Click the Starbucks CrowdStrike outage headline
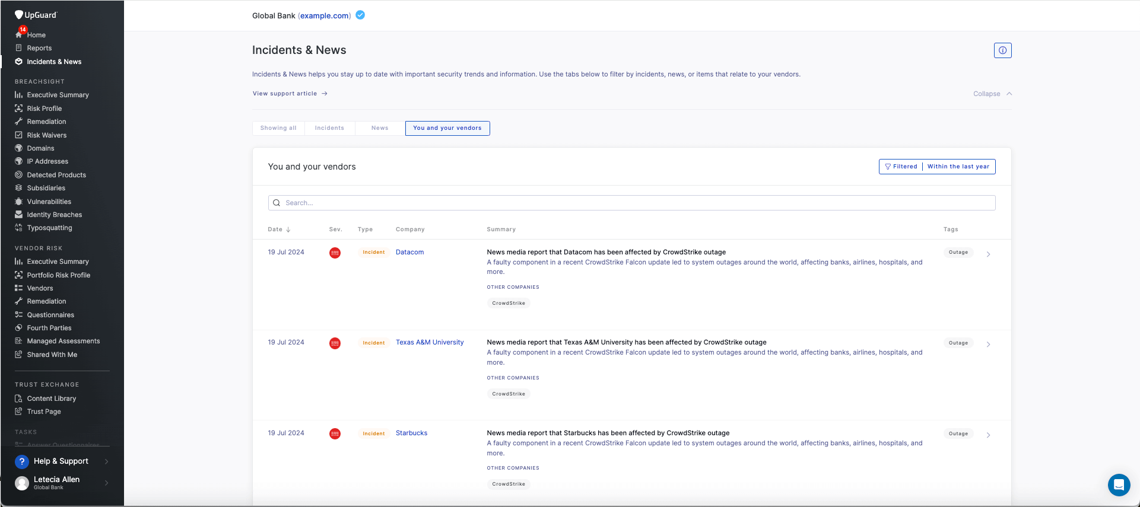 (x=608, y=433)
